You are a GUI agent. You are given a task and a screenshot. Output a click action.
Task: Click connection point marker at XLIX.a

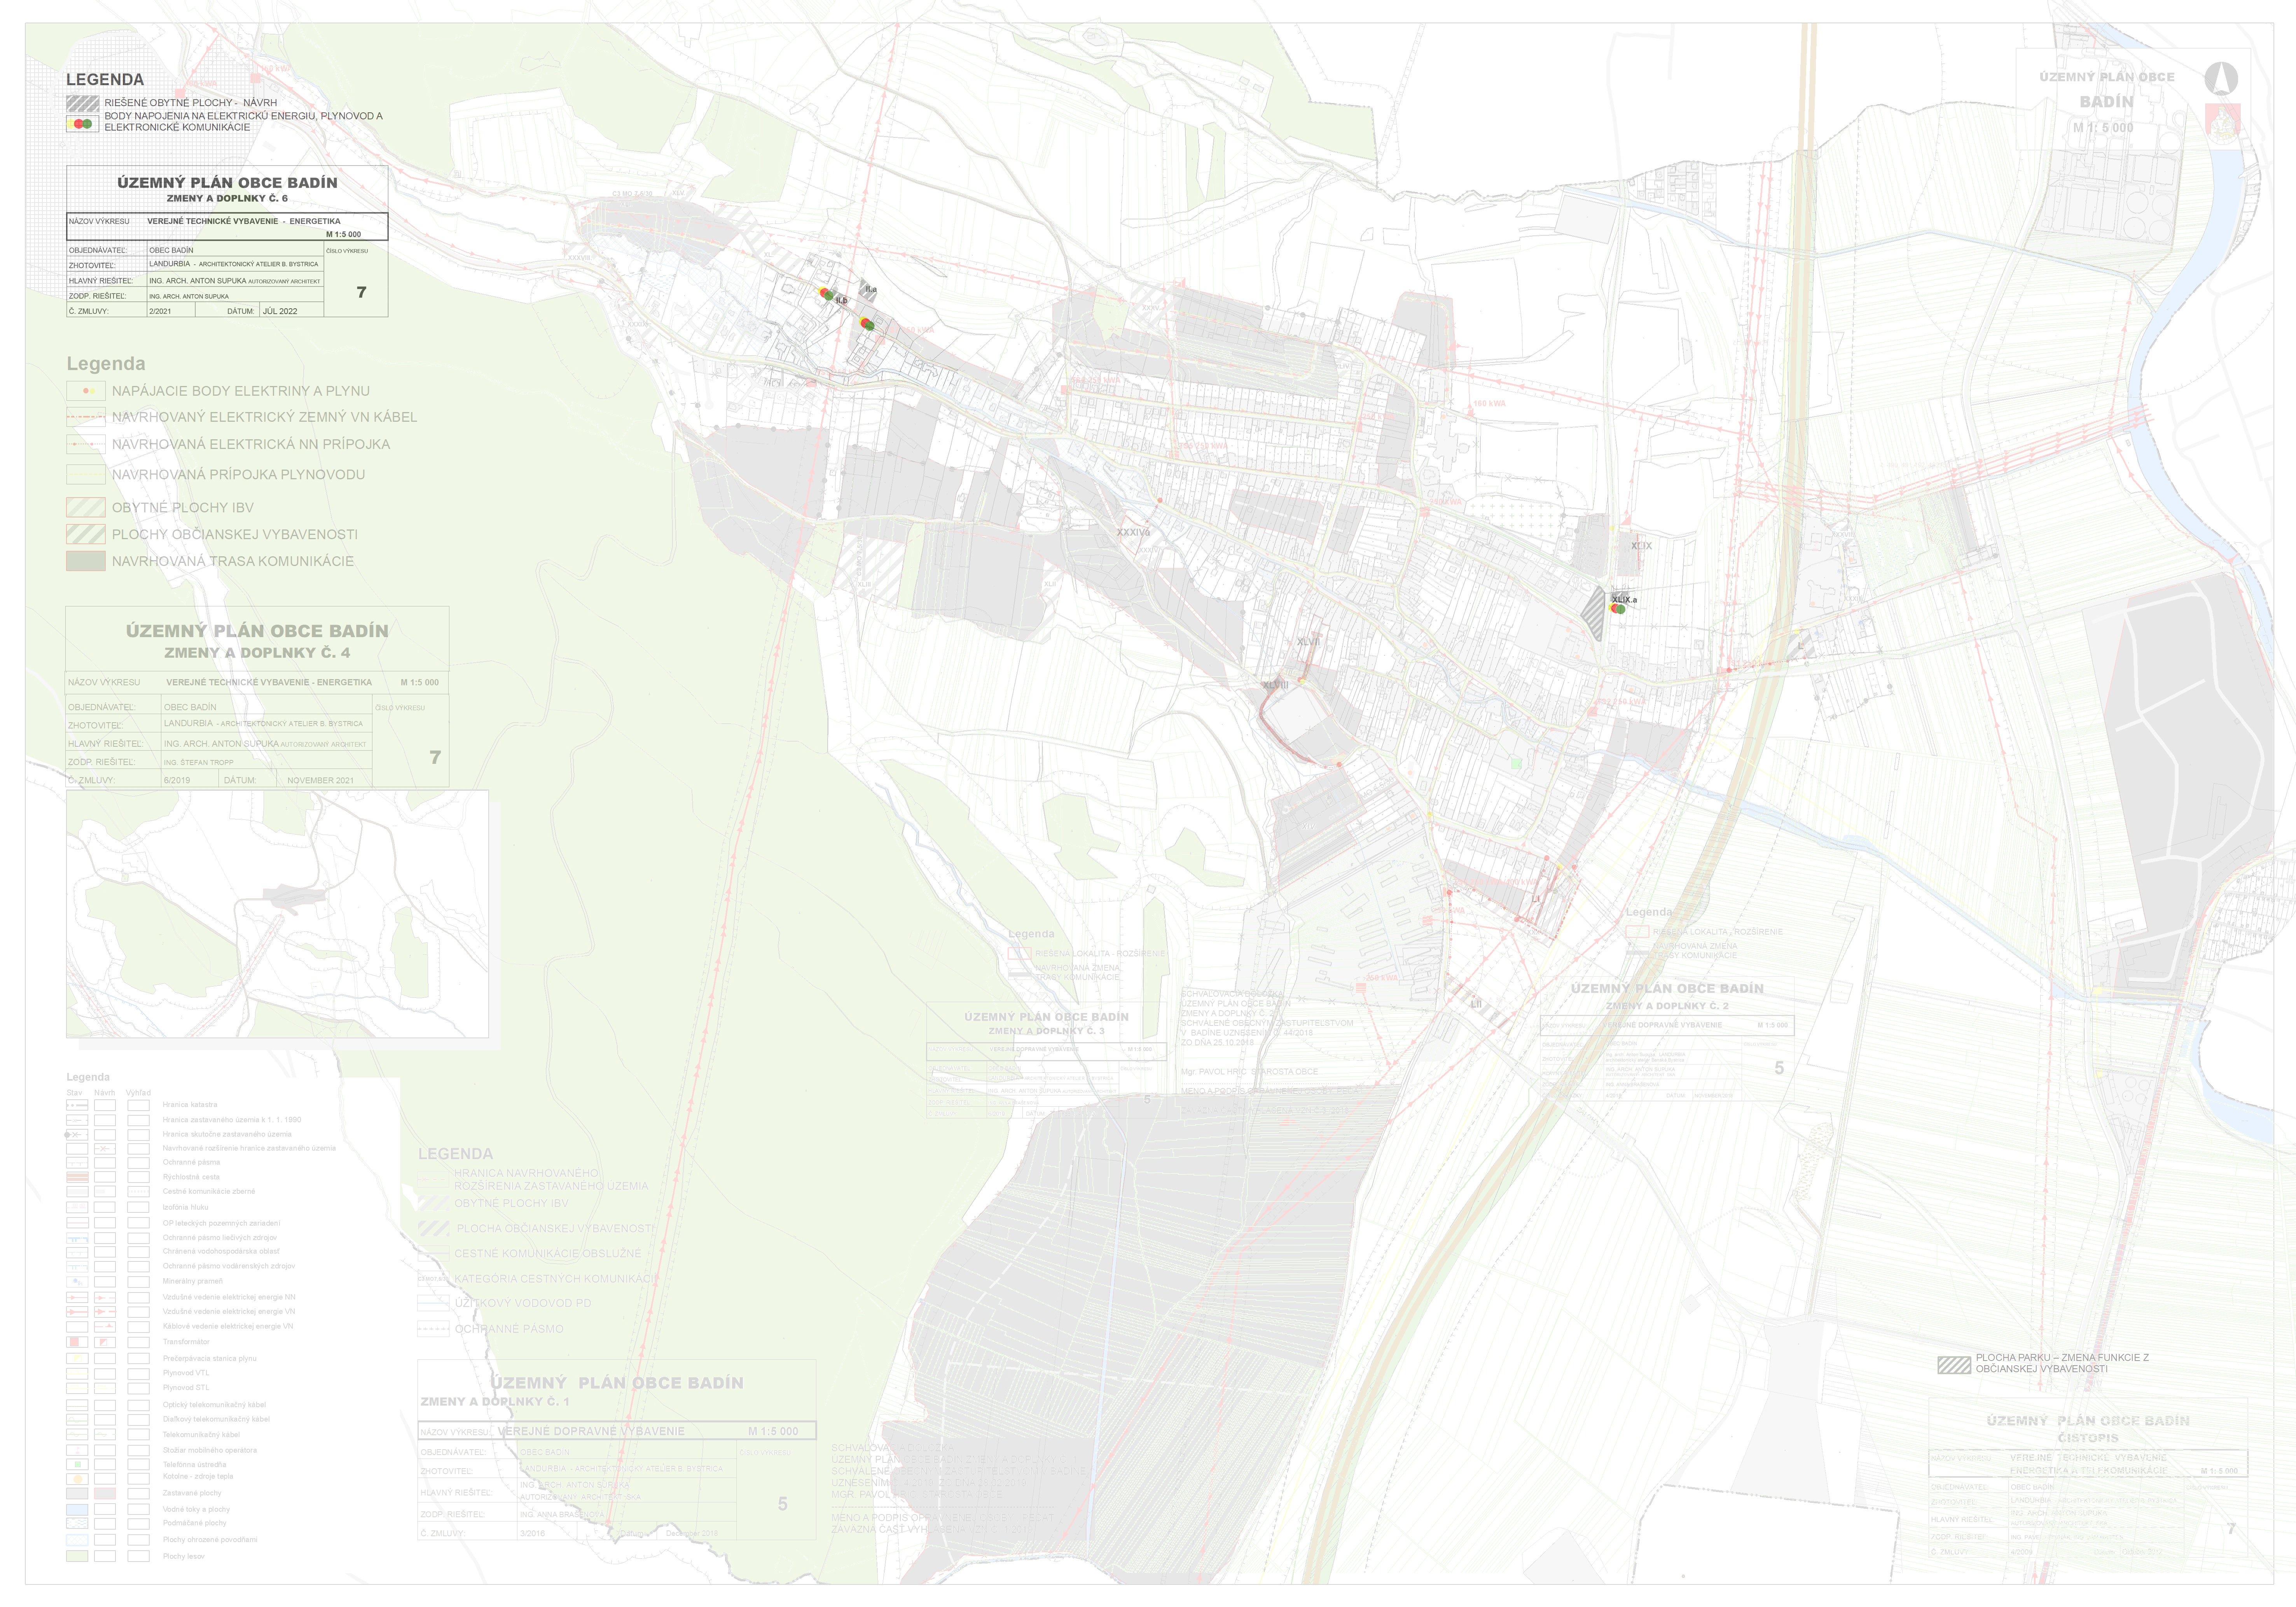(1617, 608)
